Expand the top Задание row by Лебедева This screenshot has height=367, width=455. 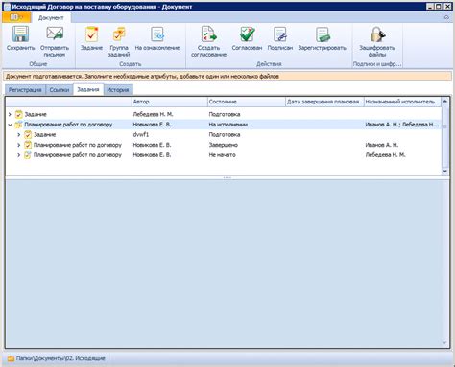click(x=10, y=114)
